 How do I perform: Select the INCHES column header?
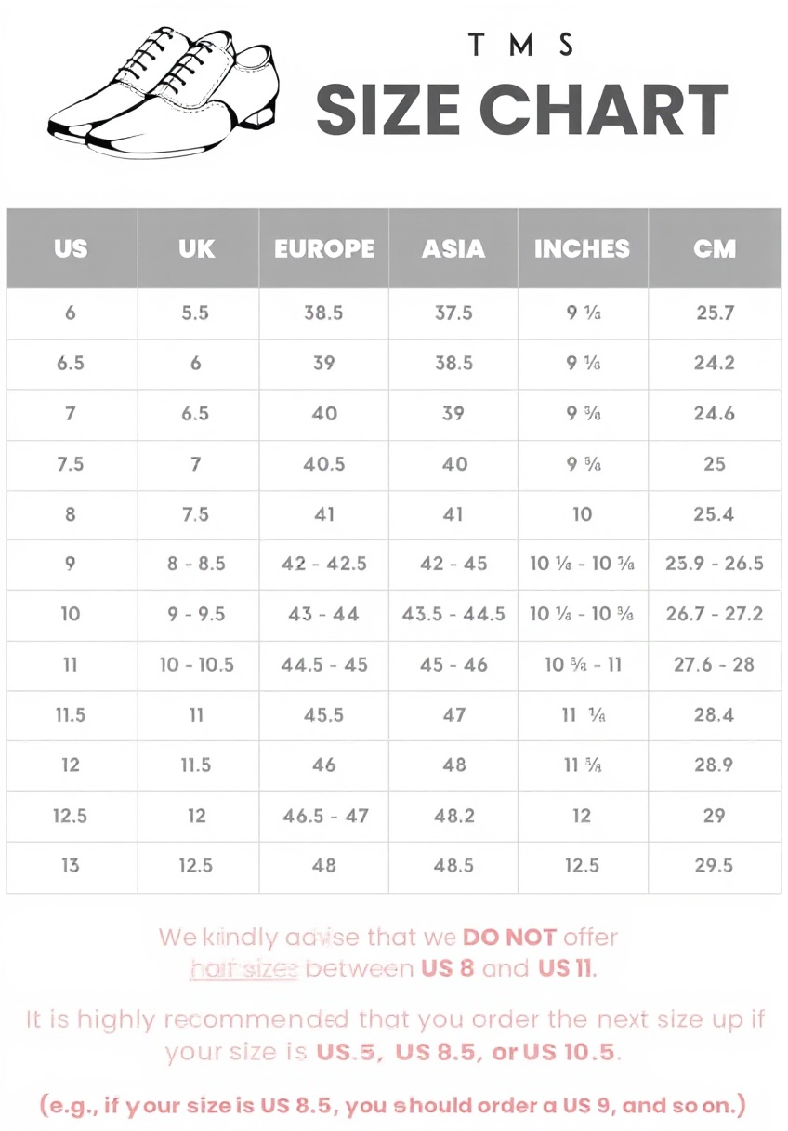[x=582, y=248]
